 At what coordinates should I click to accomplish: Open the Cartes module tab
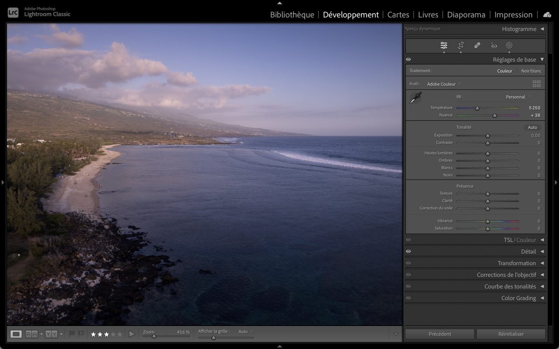pos(398,14)
